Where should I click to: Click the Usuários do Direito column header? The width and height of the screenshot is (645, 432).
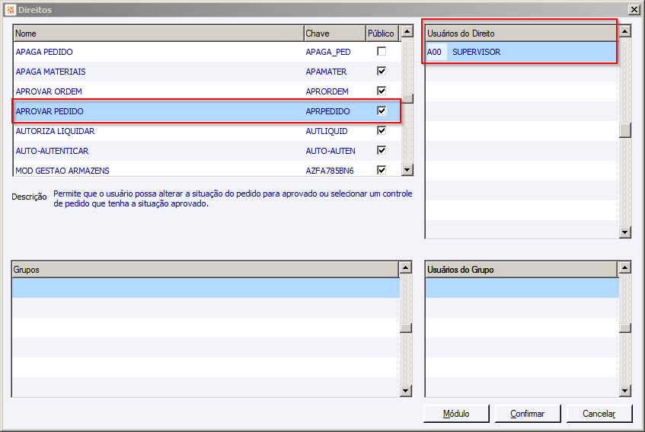[521, 34]
